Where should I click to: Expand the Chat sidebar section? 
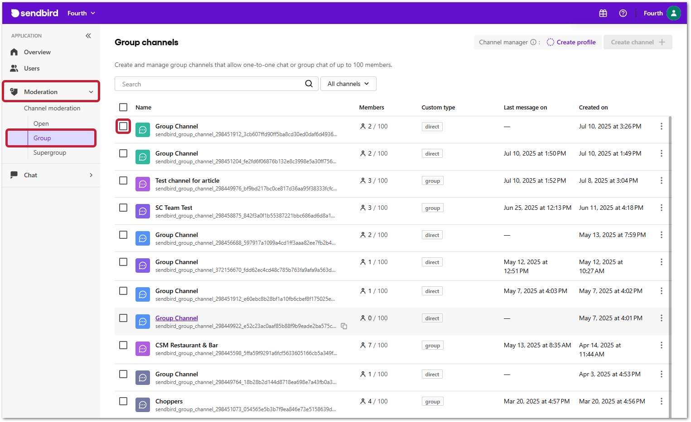point(51,175)
